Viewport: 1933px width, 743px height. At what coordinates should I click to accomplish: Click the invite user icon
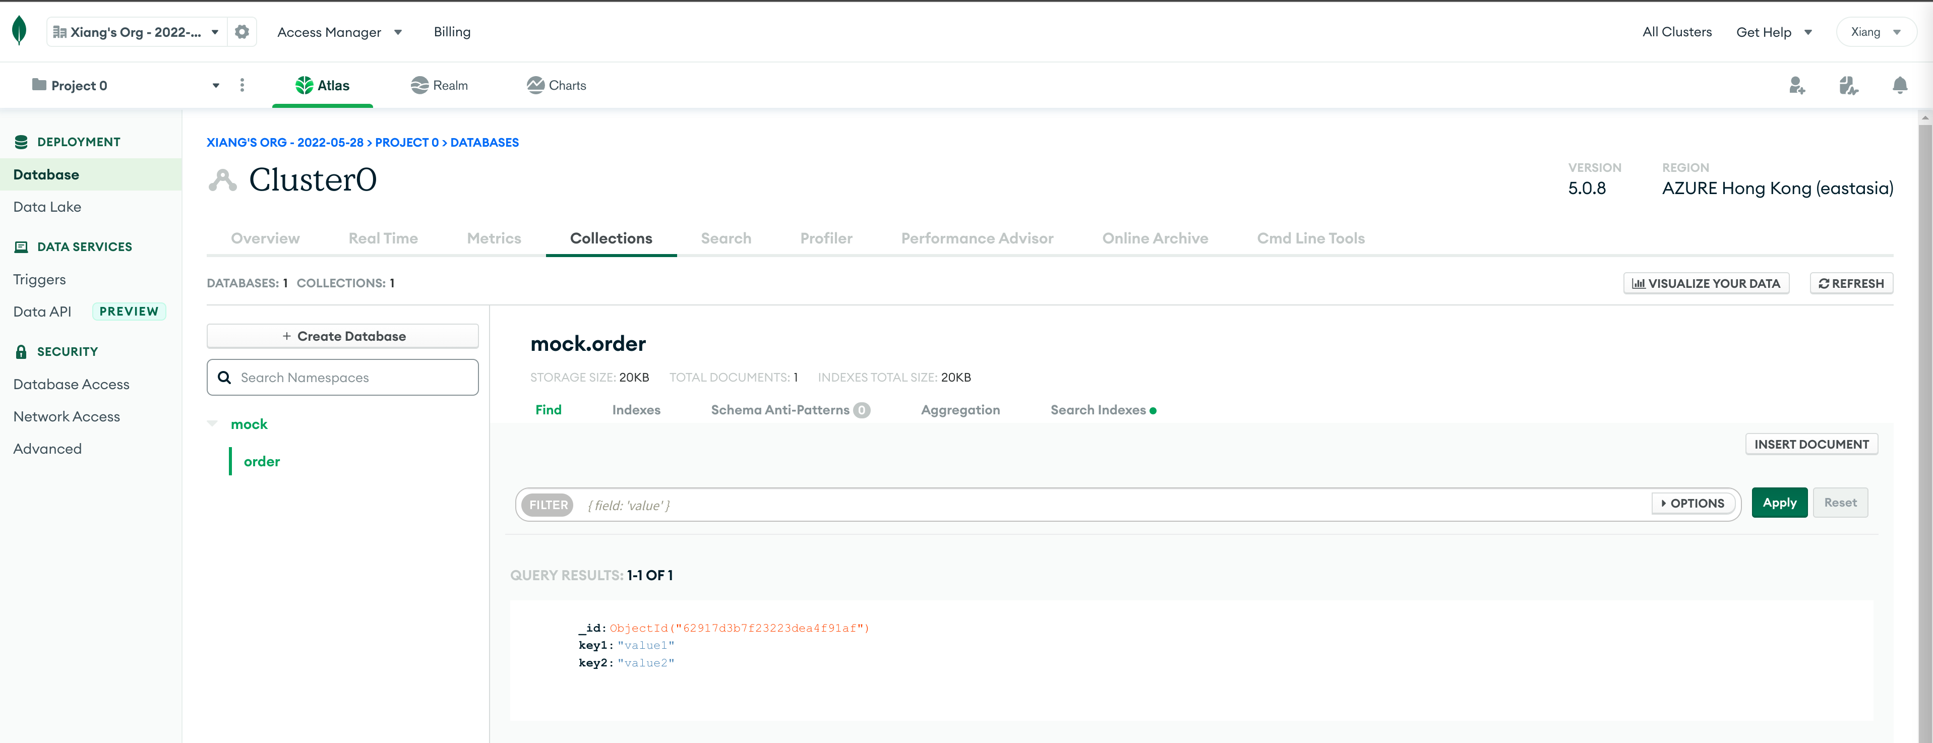(1797, 86)
